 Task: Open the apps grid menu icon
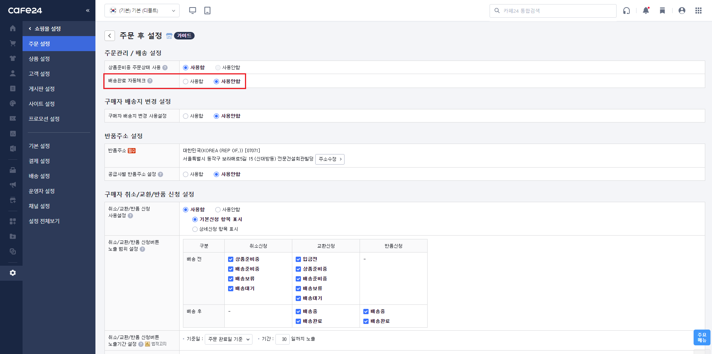click(698, 11)
